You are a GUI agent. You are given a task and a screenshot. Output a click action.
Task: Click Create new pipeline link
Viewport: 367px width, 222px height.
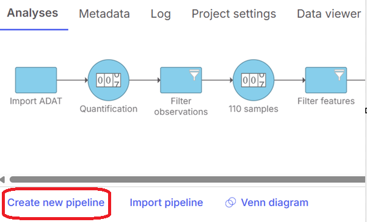56,202
